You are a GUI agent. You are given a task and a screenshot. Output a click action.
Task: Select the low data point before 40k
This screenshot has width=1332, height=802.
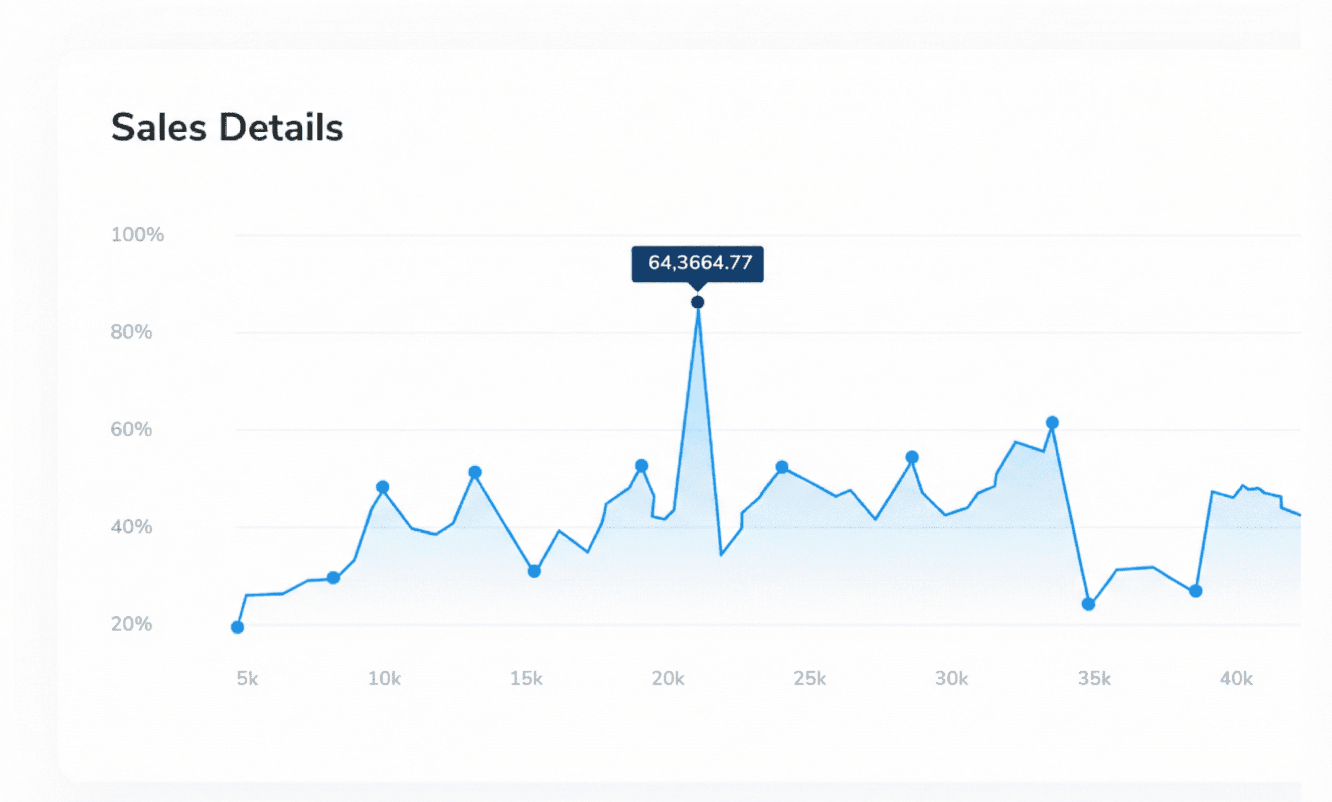(x=1196, y=590)
